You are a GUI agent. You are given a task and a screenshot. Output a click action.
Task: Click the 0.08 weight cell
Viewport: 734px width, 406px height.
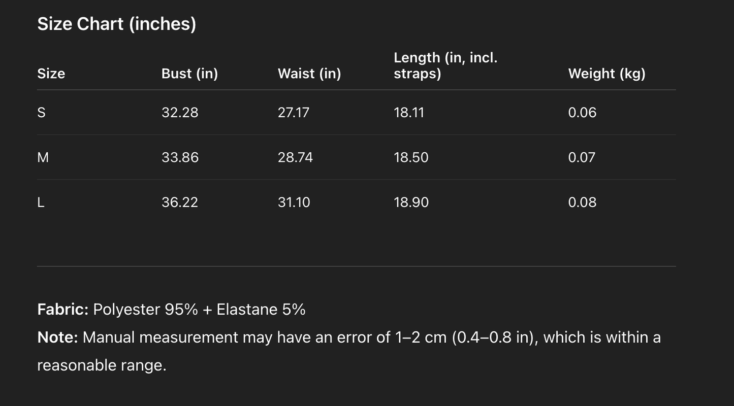click(582, 202)
